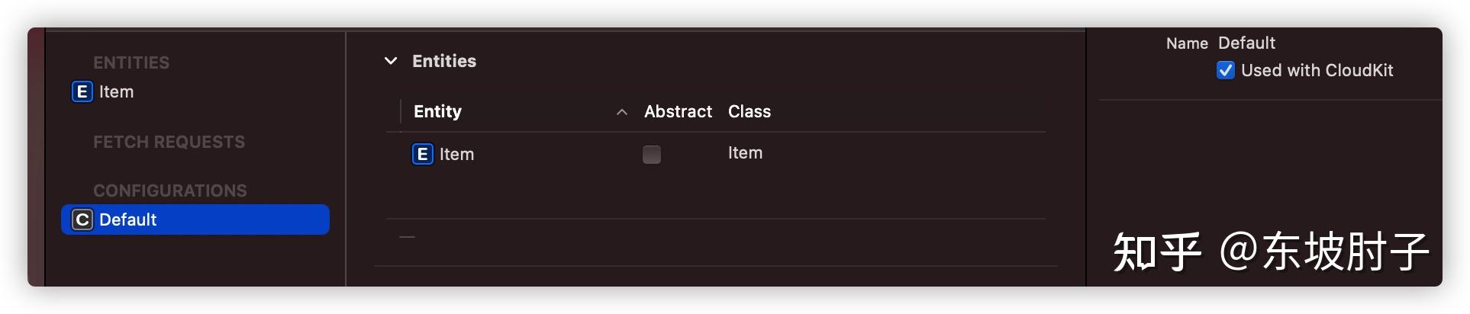
Task: Click the Class column header
Action: [x=750, y=111]
